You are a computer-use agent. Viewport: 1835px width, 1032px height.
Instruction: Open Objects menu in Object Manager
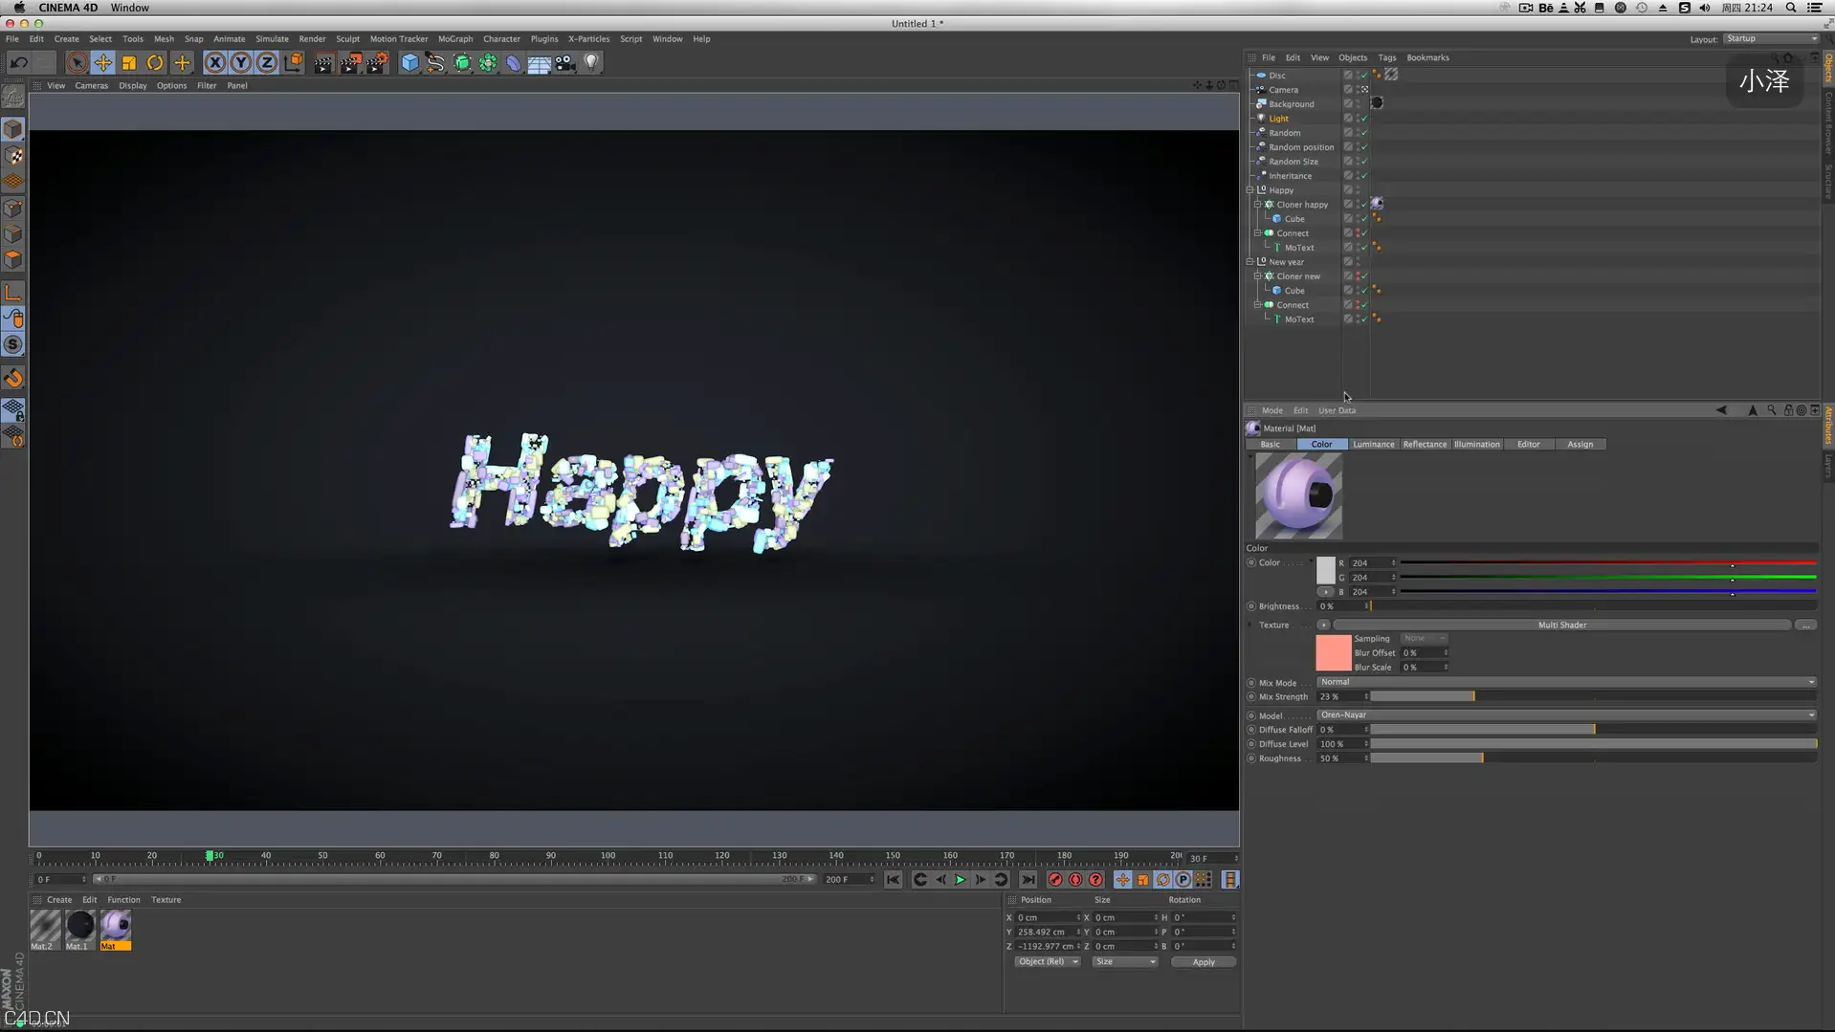pyautogui.click(x=1352, y=58)
